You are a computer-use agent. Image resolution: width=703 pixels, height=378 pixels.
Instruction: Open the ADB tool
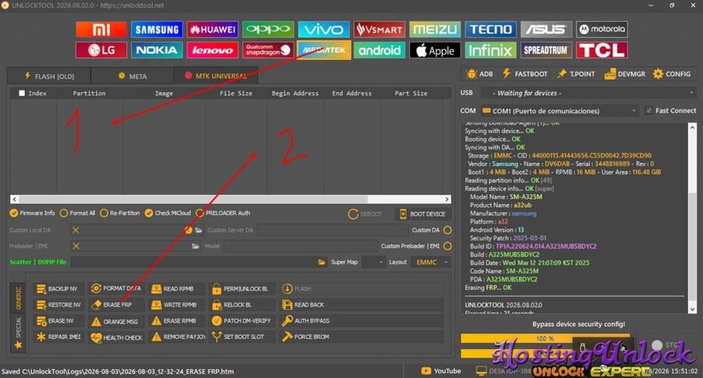point(479,74)
